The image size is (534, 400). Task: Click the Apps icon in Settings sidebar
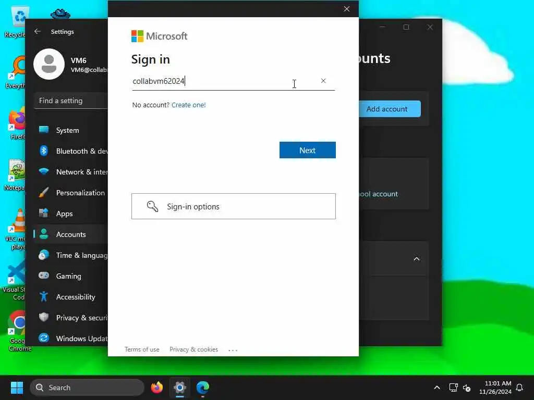(x=44, y=213)
